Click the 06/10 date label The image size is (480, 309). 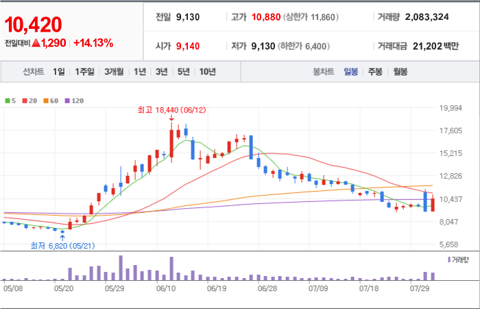[166, 288]
